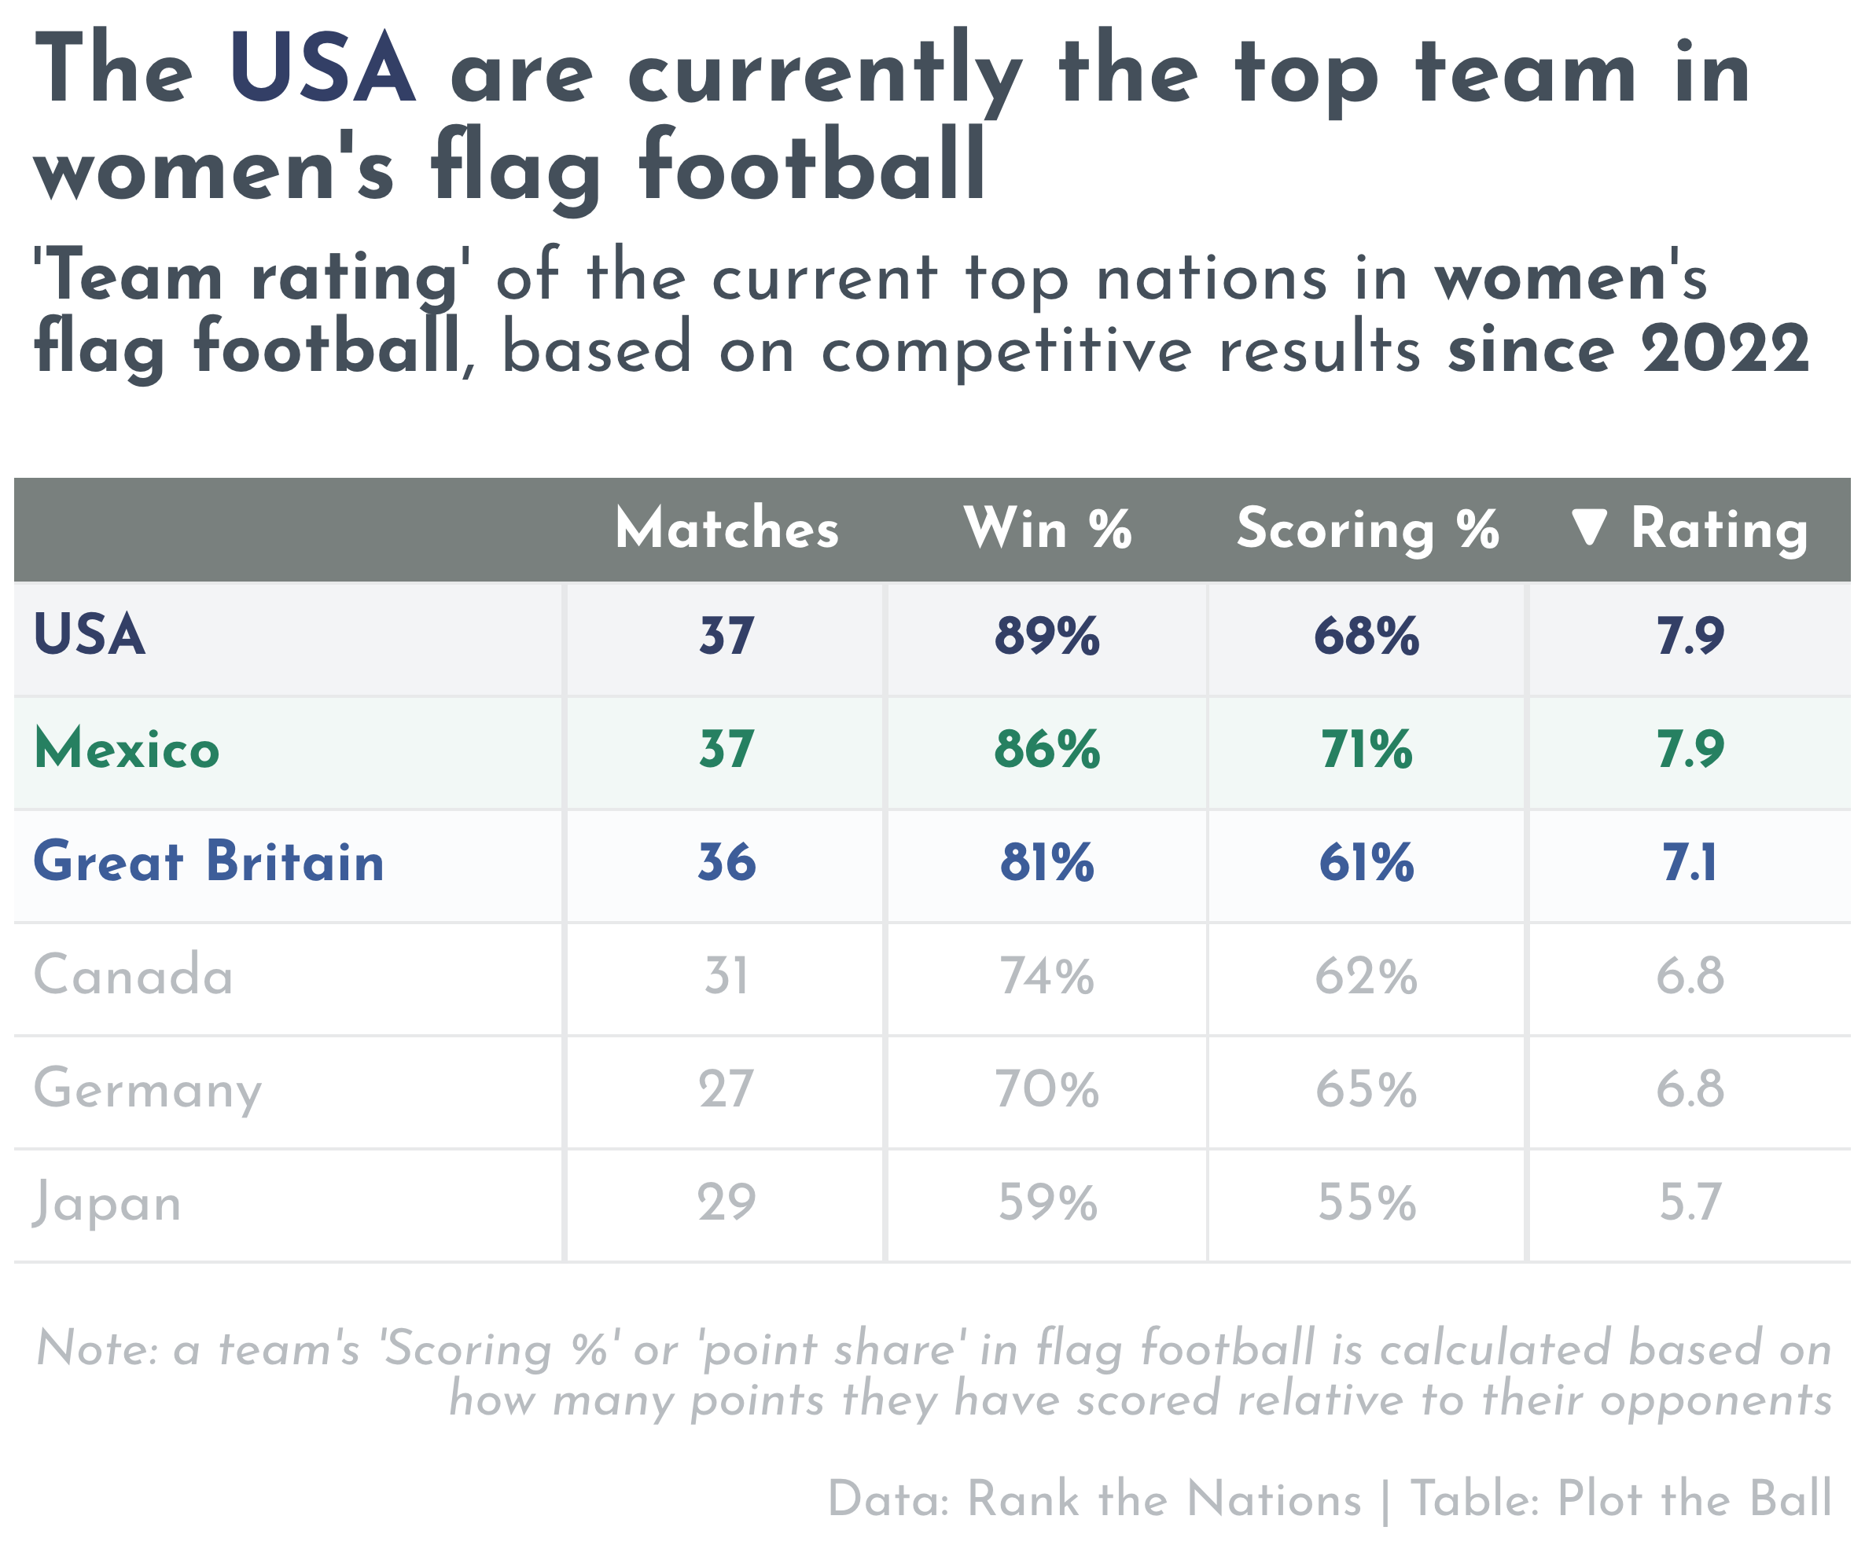Screen dimensions: 1865x1556
Task: Select the Canada row label
Action: pyautogui.click(x=133, y=975)
